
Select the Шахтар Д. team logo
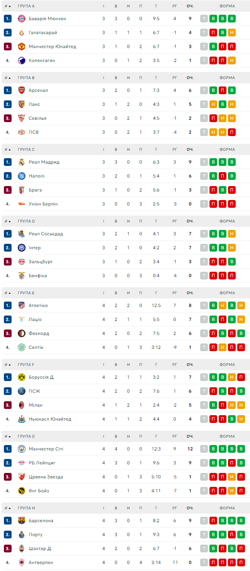click(x=22, y=549)
